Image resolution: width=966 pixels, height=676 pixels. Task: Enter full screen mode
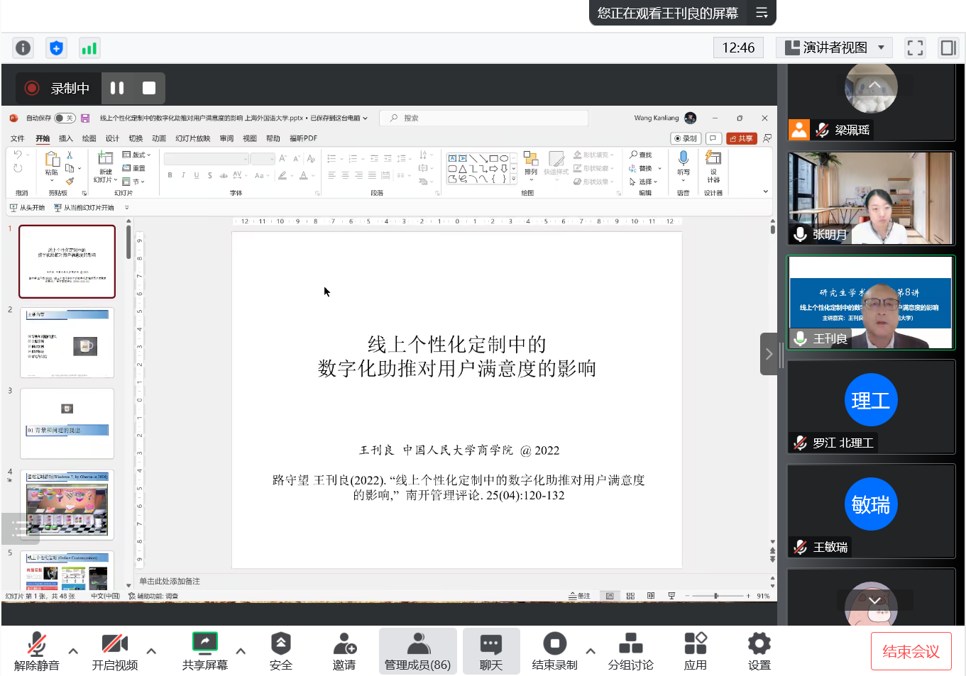(915, 48)
